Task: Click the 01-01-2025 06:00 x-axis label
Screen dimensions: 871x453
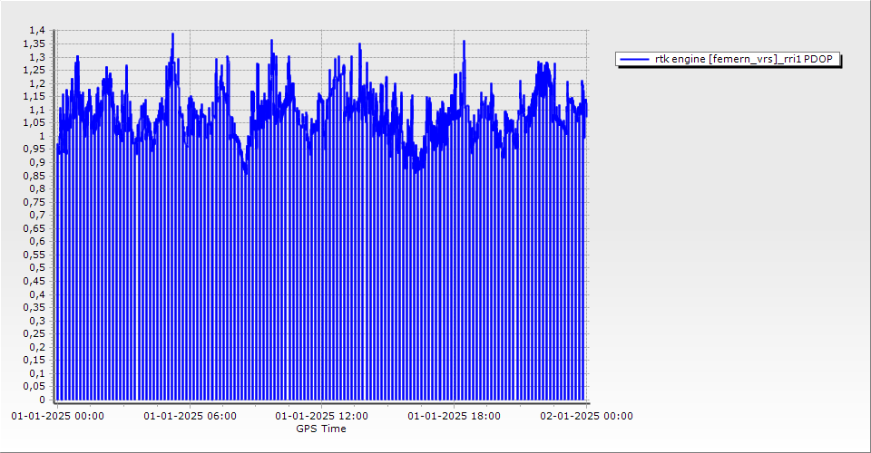Action: click(x=191, y=417)
